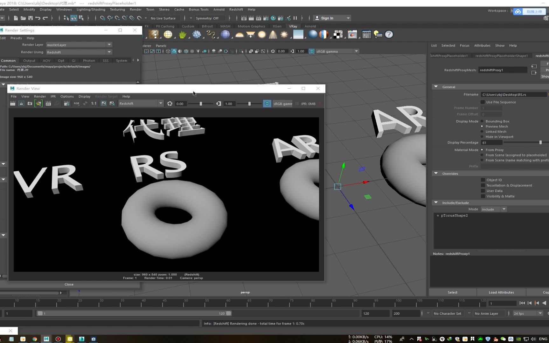Viewport: 549px width, 343px height.
Task: Open the Sign In dropdown
Action: (332, 18)
